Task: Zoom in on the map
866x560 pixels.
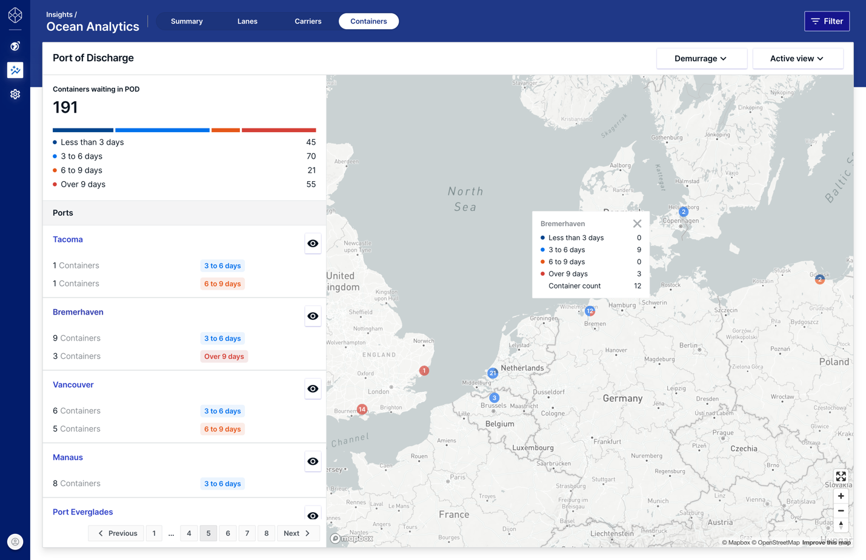Action: pos(841,496)
